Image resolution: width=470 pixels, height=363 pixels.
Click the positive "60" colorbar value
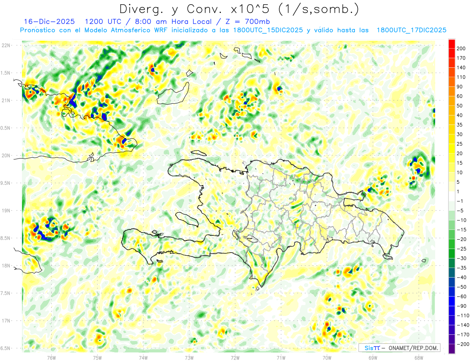point(460,96)
